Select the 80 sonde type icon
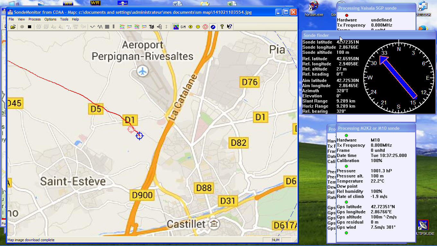This screenshot has width=437, height=246. 54,27
